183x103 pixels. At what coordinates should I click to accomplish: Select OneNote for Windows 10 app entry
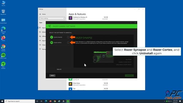(88, 18)
